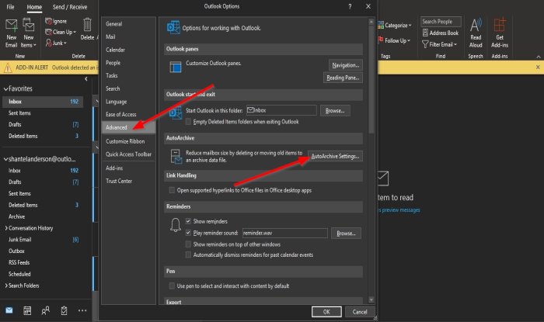Switch to Calendar view in the bottom bar

[x=27, y=310]
